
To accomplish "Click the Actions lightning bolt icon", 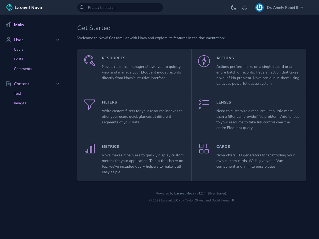I will coord(204,61).
